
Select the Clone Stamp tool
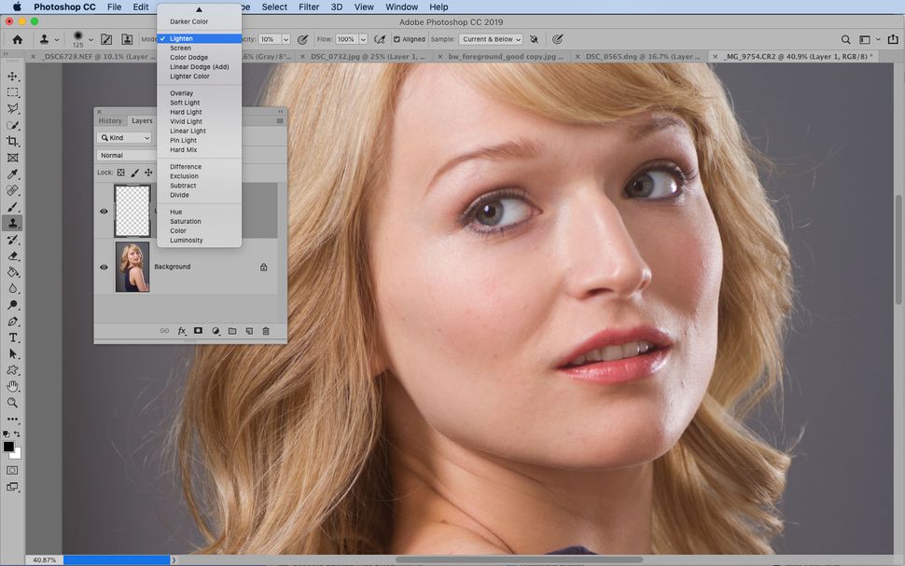pyautogui.click(x=12, y=224)
